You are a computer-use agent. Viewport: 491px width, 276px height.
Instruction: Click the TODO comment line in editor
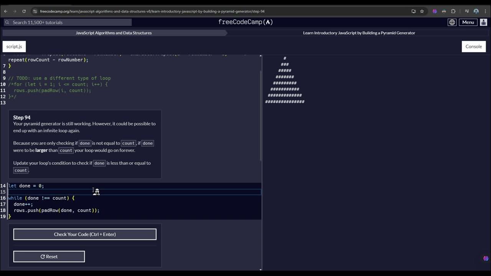[x=59, y=78]
